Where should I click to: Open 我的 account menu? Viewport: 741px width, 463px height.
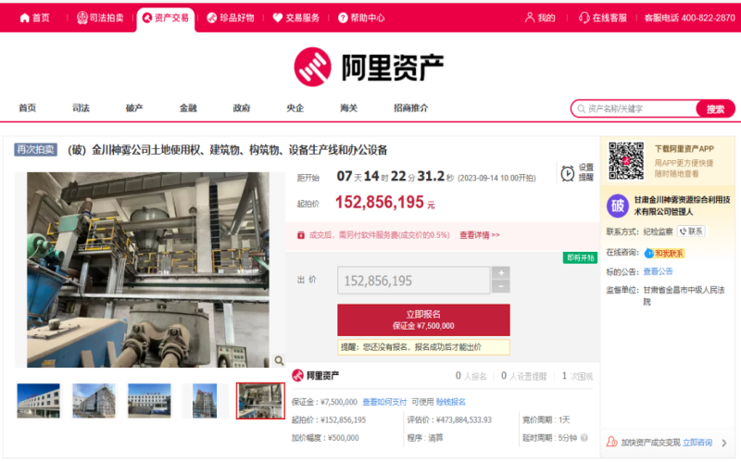click(x=540, y=18)
